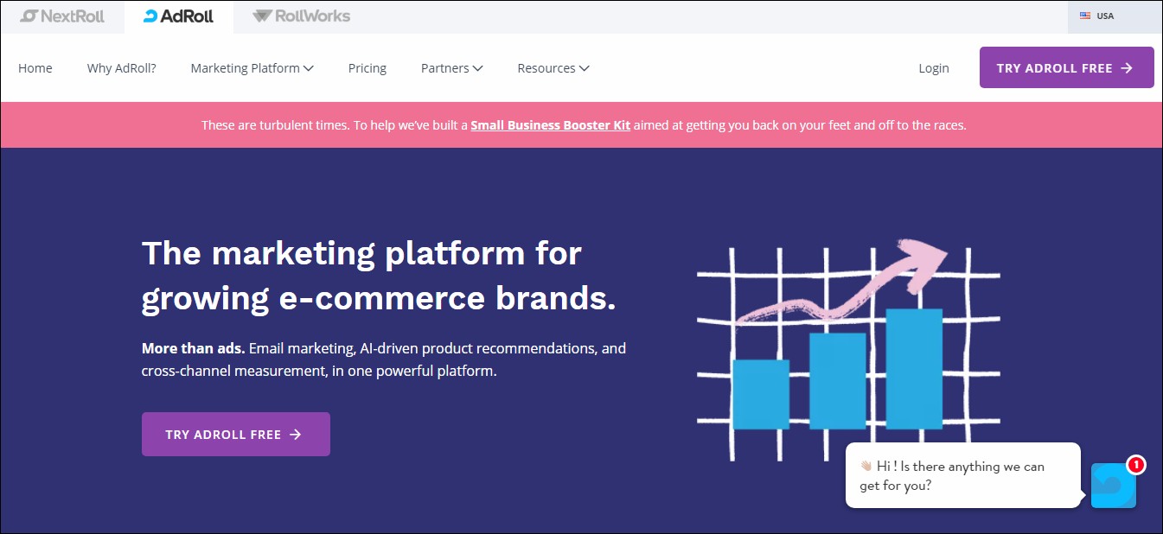This screenshot has width=1163, height=534.
Task: Click the Login link
Action: 934,68
